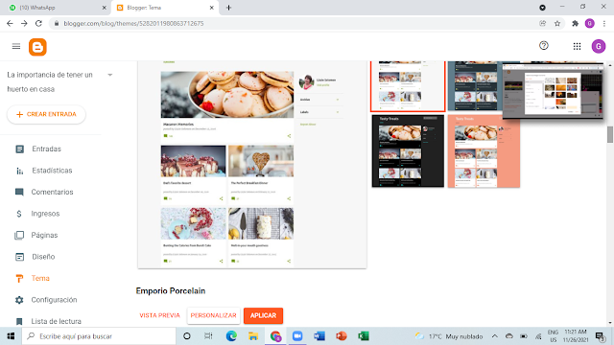Click the Emporio Porcelain theme title
The width and height of the screenshot is (614, 345).
coord(171,291)
